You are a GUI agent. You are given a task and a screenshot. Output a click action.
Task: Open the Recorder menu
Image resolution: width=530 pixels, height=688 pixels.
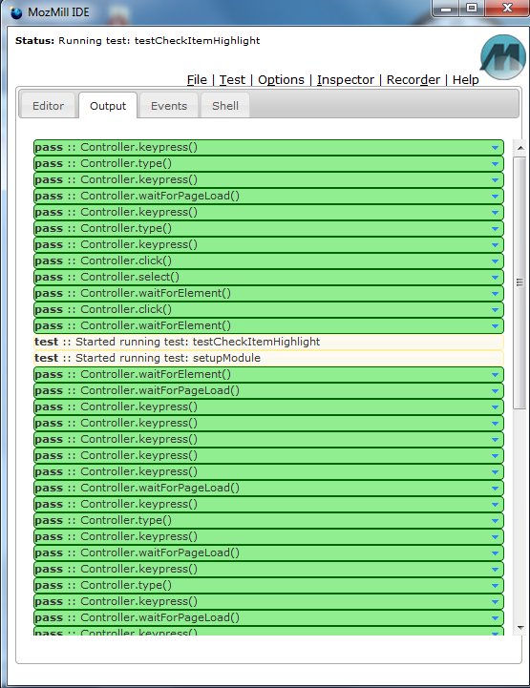coord(413,80)
